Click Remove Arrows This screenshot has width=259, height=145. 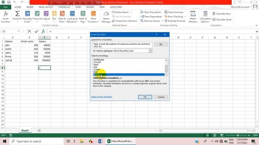pyautogui.click(x=152, y=21)
